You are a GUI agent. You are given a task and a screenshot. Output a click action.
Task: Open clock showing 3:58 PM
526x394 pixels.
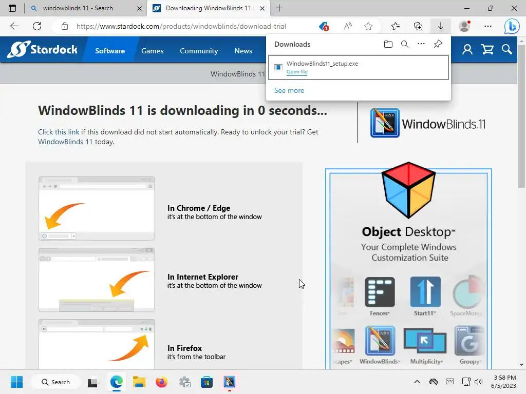[x=504, y=382]
